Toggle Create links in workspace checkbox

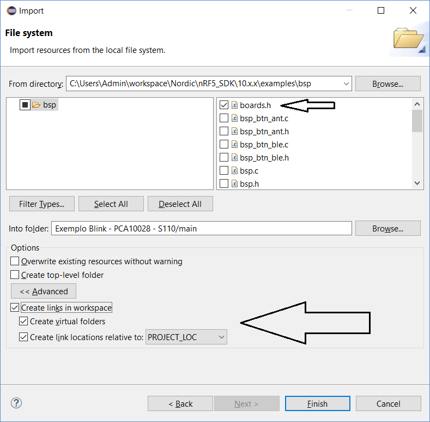(x=15, y=307)
